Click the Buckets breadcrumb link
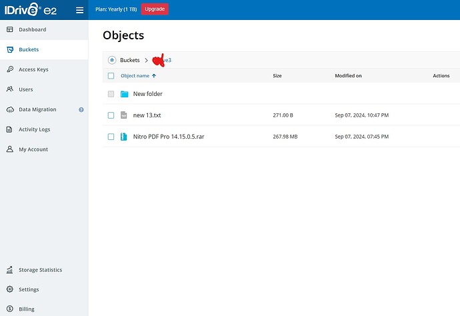Image resolution: width=460 pixels, height=316 pixels. (130, 60)
